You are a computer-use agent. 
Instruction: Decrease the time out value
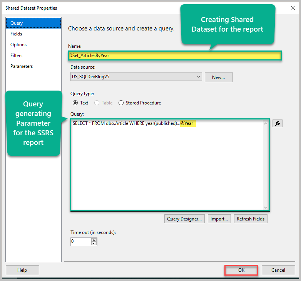click(94, 244)
